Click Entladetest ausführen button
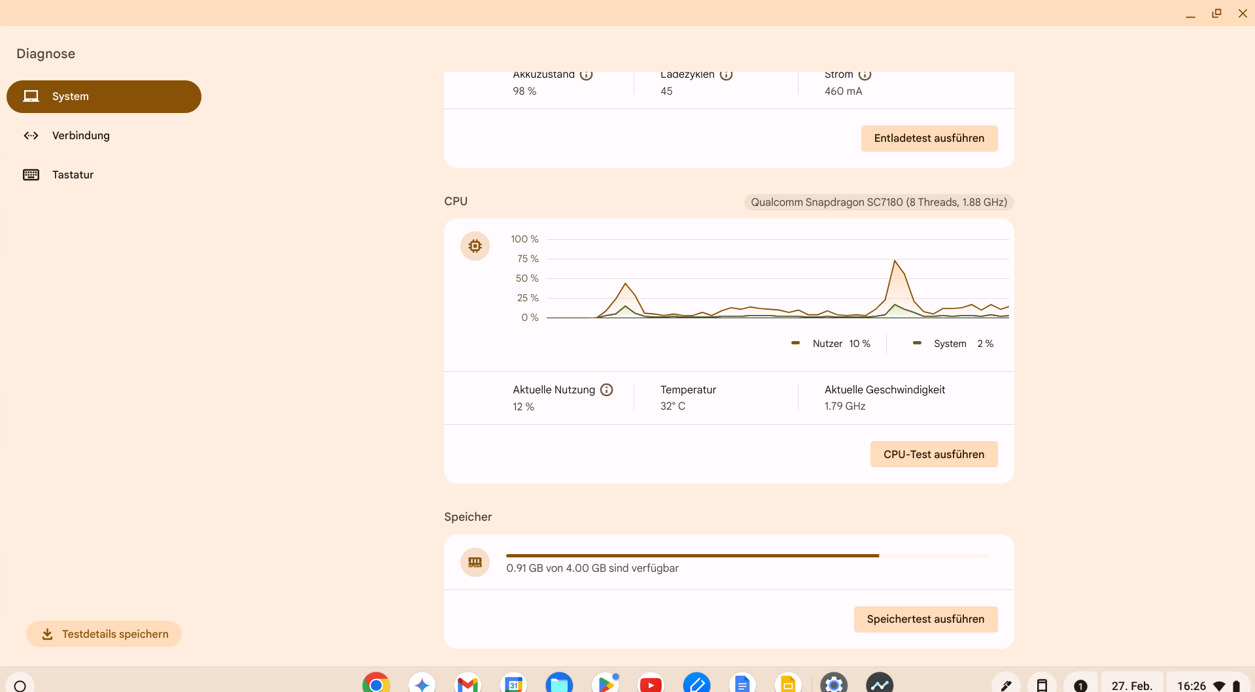The width and height of the screenshot is (1255, 692). [x=929, y=139]
